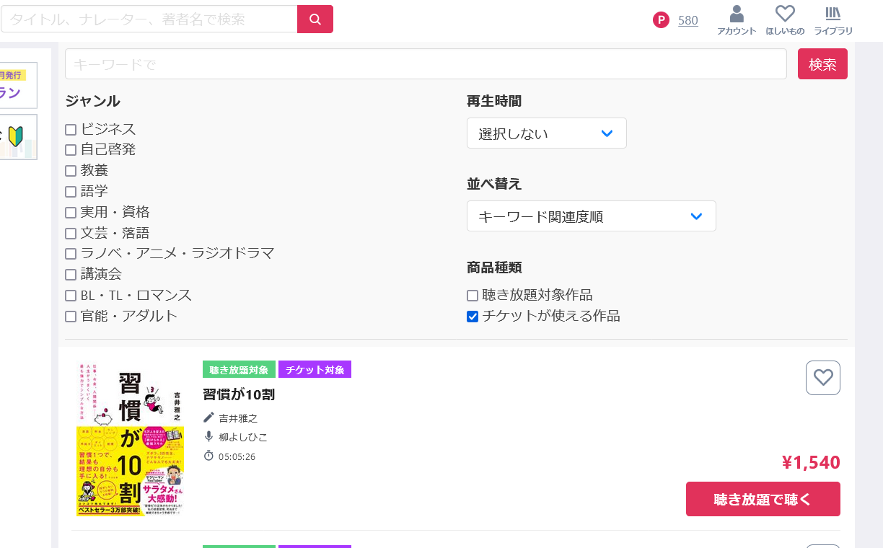Add 習慣が10割 to wishlist via heart
This screenshot has width=883, height=548.
tap(822, 378)
